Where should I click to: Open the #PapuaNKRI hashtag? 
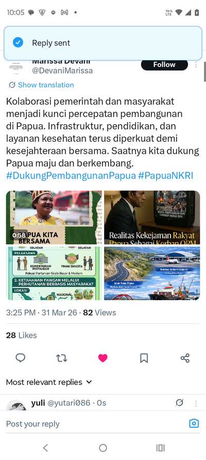click(166, 176)
